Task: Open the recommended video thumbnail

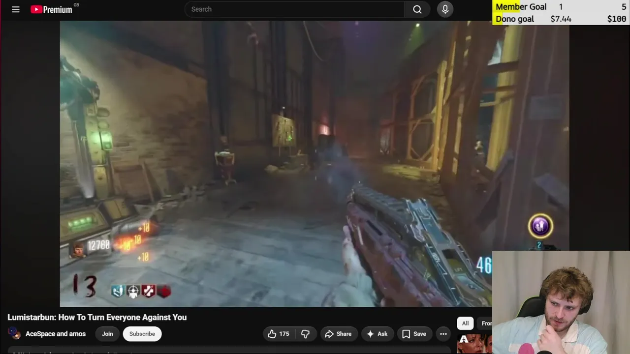Action: 474,344
